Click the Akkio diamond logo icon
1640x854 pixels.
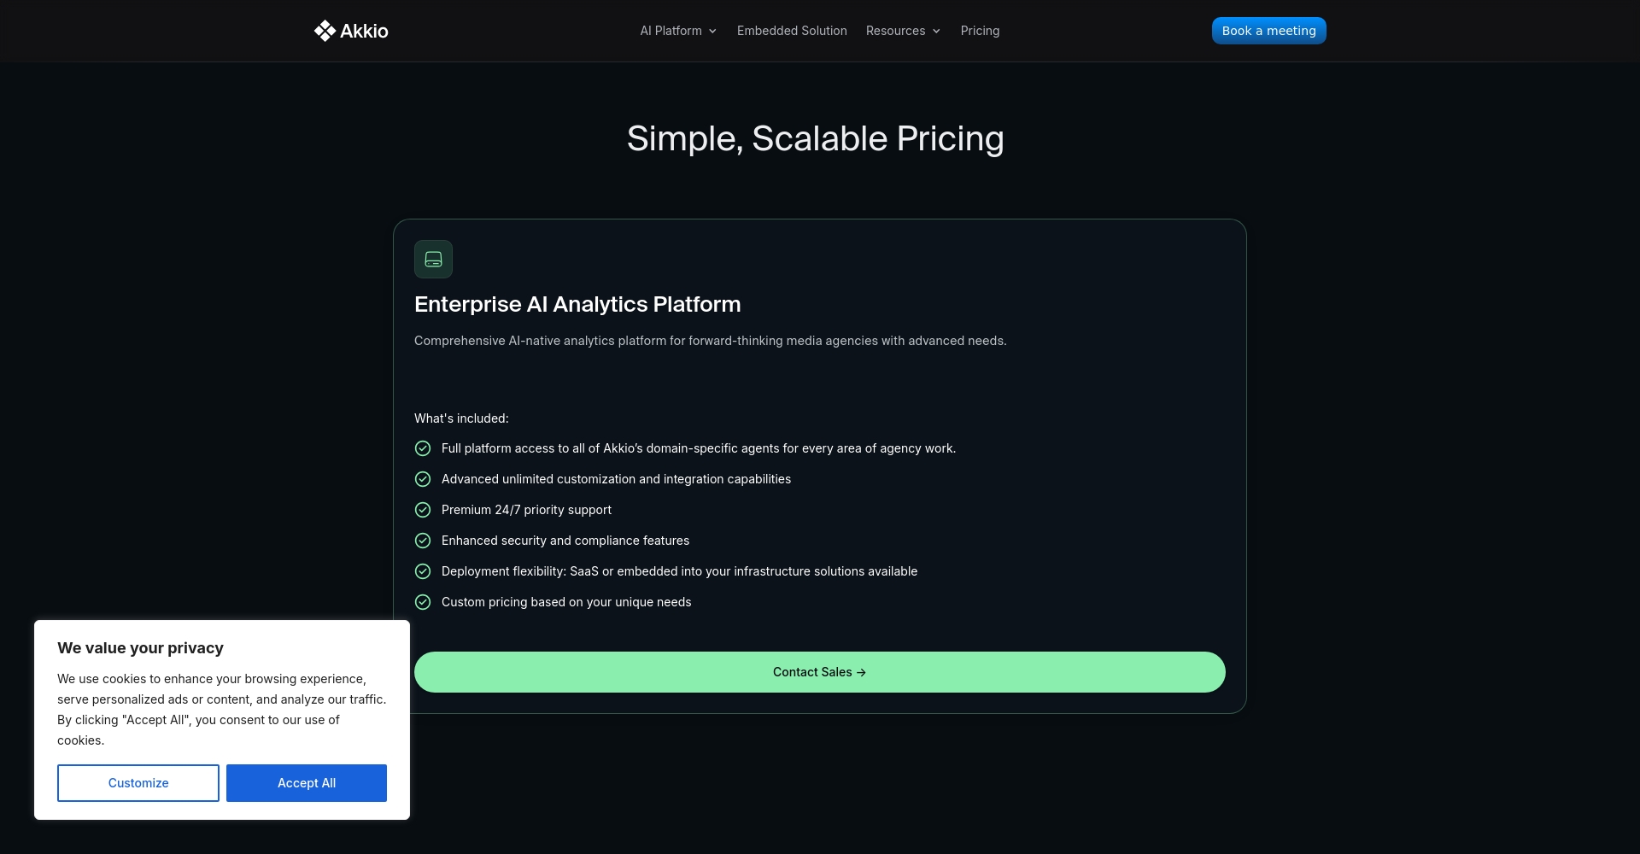(325, 31)
